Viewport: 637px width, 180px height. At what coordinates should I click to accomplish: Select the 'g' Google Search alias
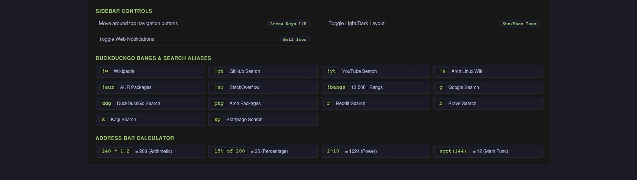tap(488, 87)
